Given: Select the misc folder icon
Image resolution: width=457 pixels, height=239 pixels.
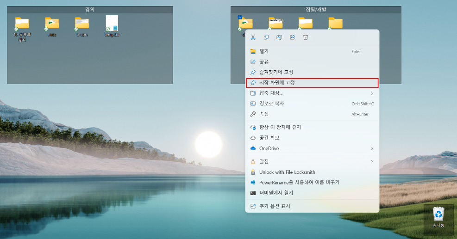Looking at the screenshot, I should (52, 26).
